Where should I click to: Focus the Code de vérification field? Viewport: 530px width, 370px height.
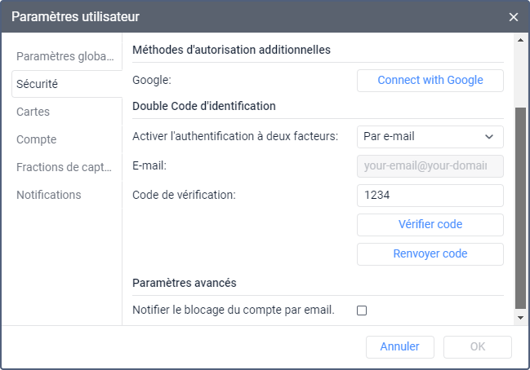click(x=430, y=196)
